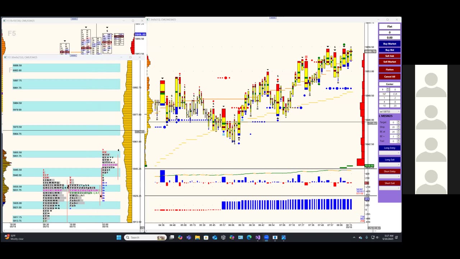Screen dimensions: 460x259
Task: Click the 3m0s(10) CME/MESM25 window title
Action: click(163, 20)
